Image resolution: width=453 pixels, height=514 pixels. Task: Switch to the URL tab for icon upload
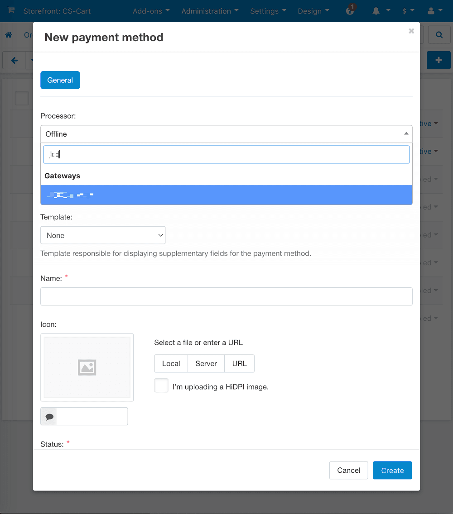(239, 363)
